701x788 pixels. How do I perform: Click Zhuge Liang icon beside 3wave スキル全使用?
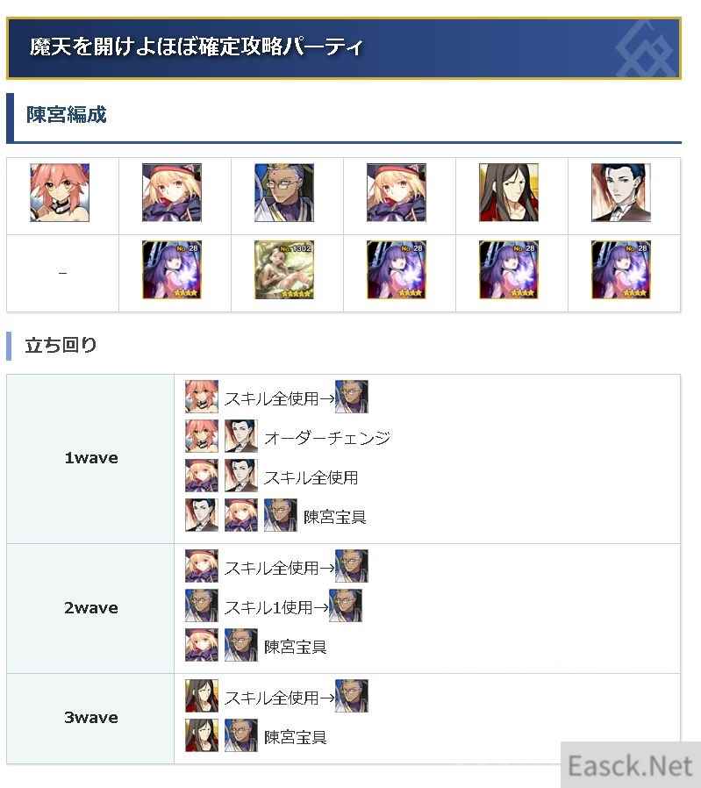[202, 696]
